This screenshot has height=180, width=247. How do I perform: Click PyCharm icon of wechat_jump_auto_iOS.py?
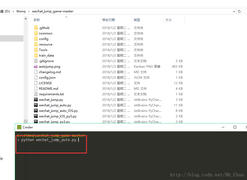(36, 111)
